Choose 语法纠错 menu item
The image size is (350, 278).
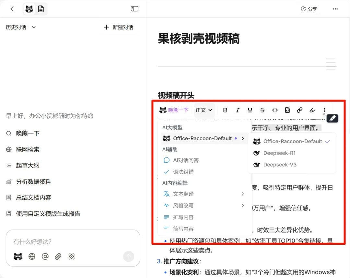click(x=204, y=172)
